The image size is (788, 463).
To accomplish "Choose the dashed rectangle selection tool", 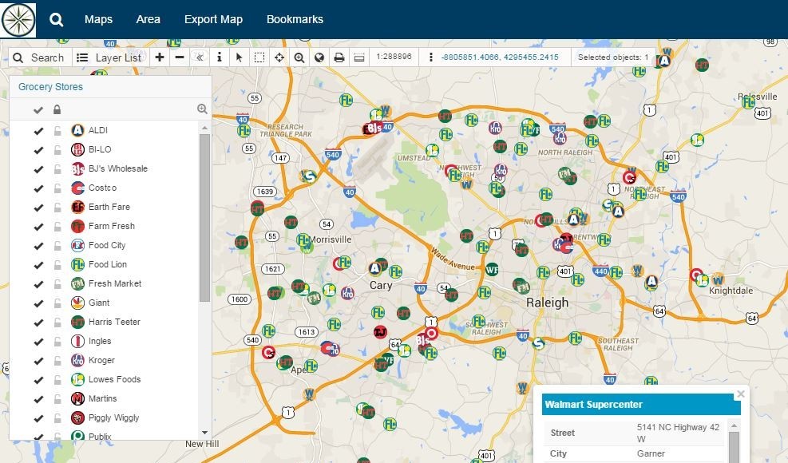I will click(259, 57).
